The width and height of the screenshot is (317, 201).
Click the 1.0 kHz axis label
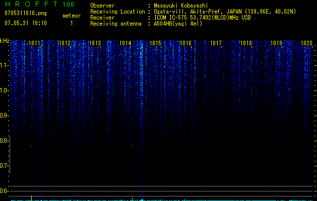[4, 90]
